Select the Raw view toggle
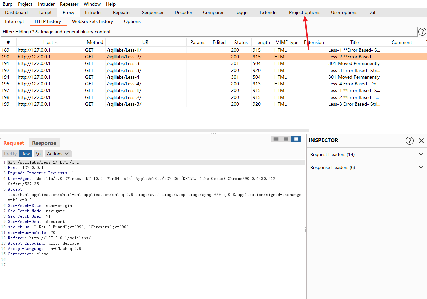This screenshot has height=299, width=427. (x=25, y=154)
